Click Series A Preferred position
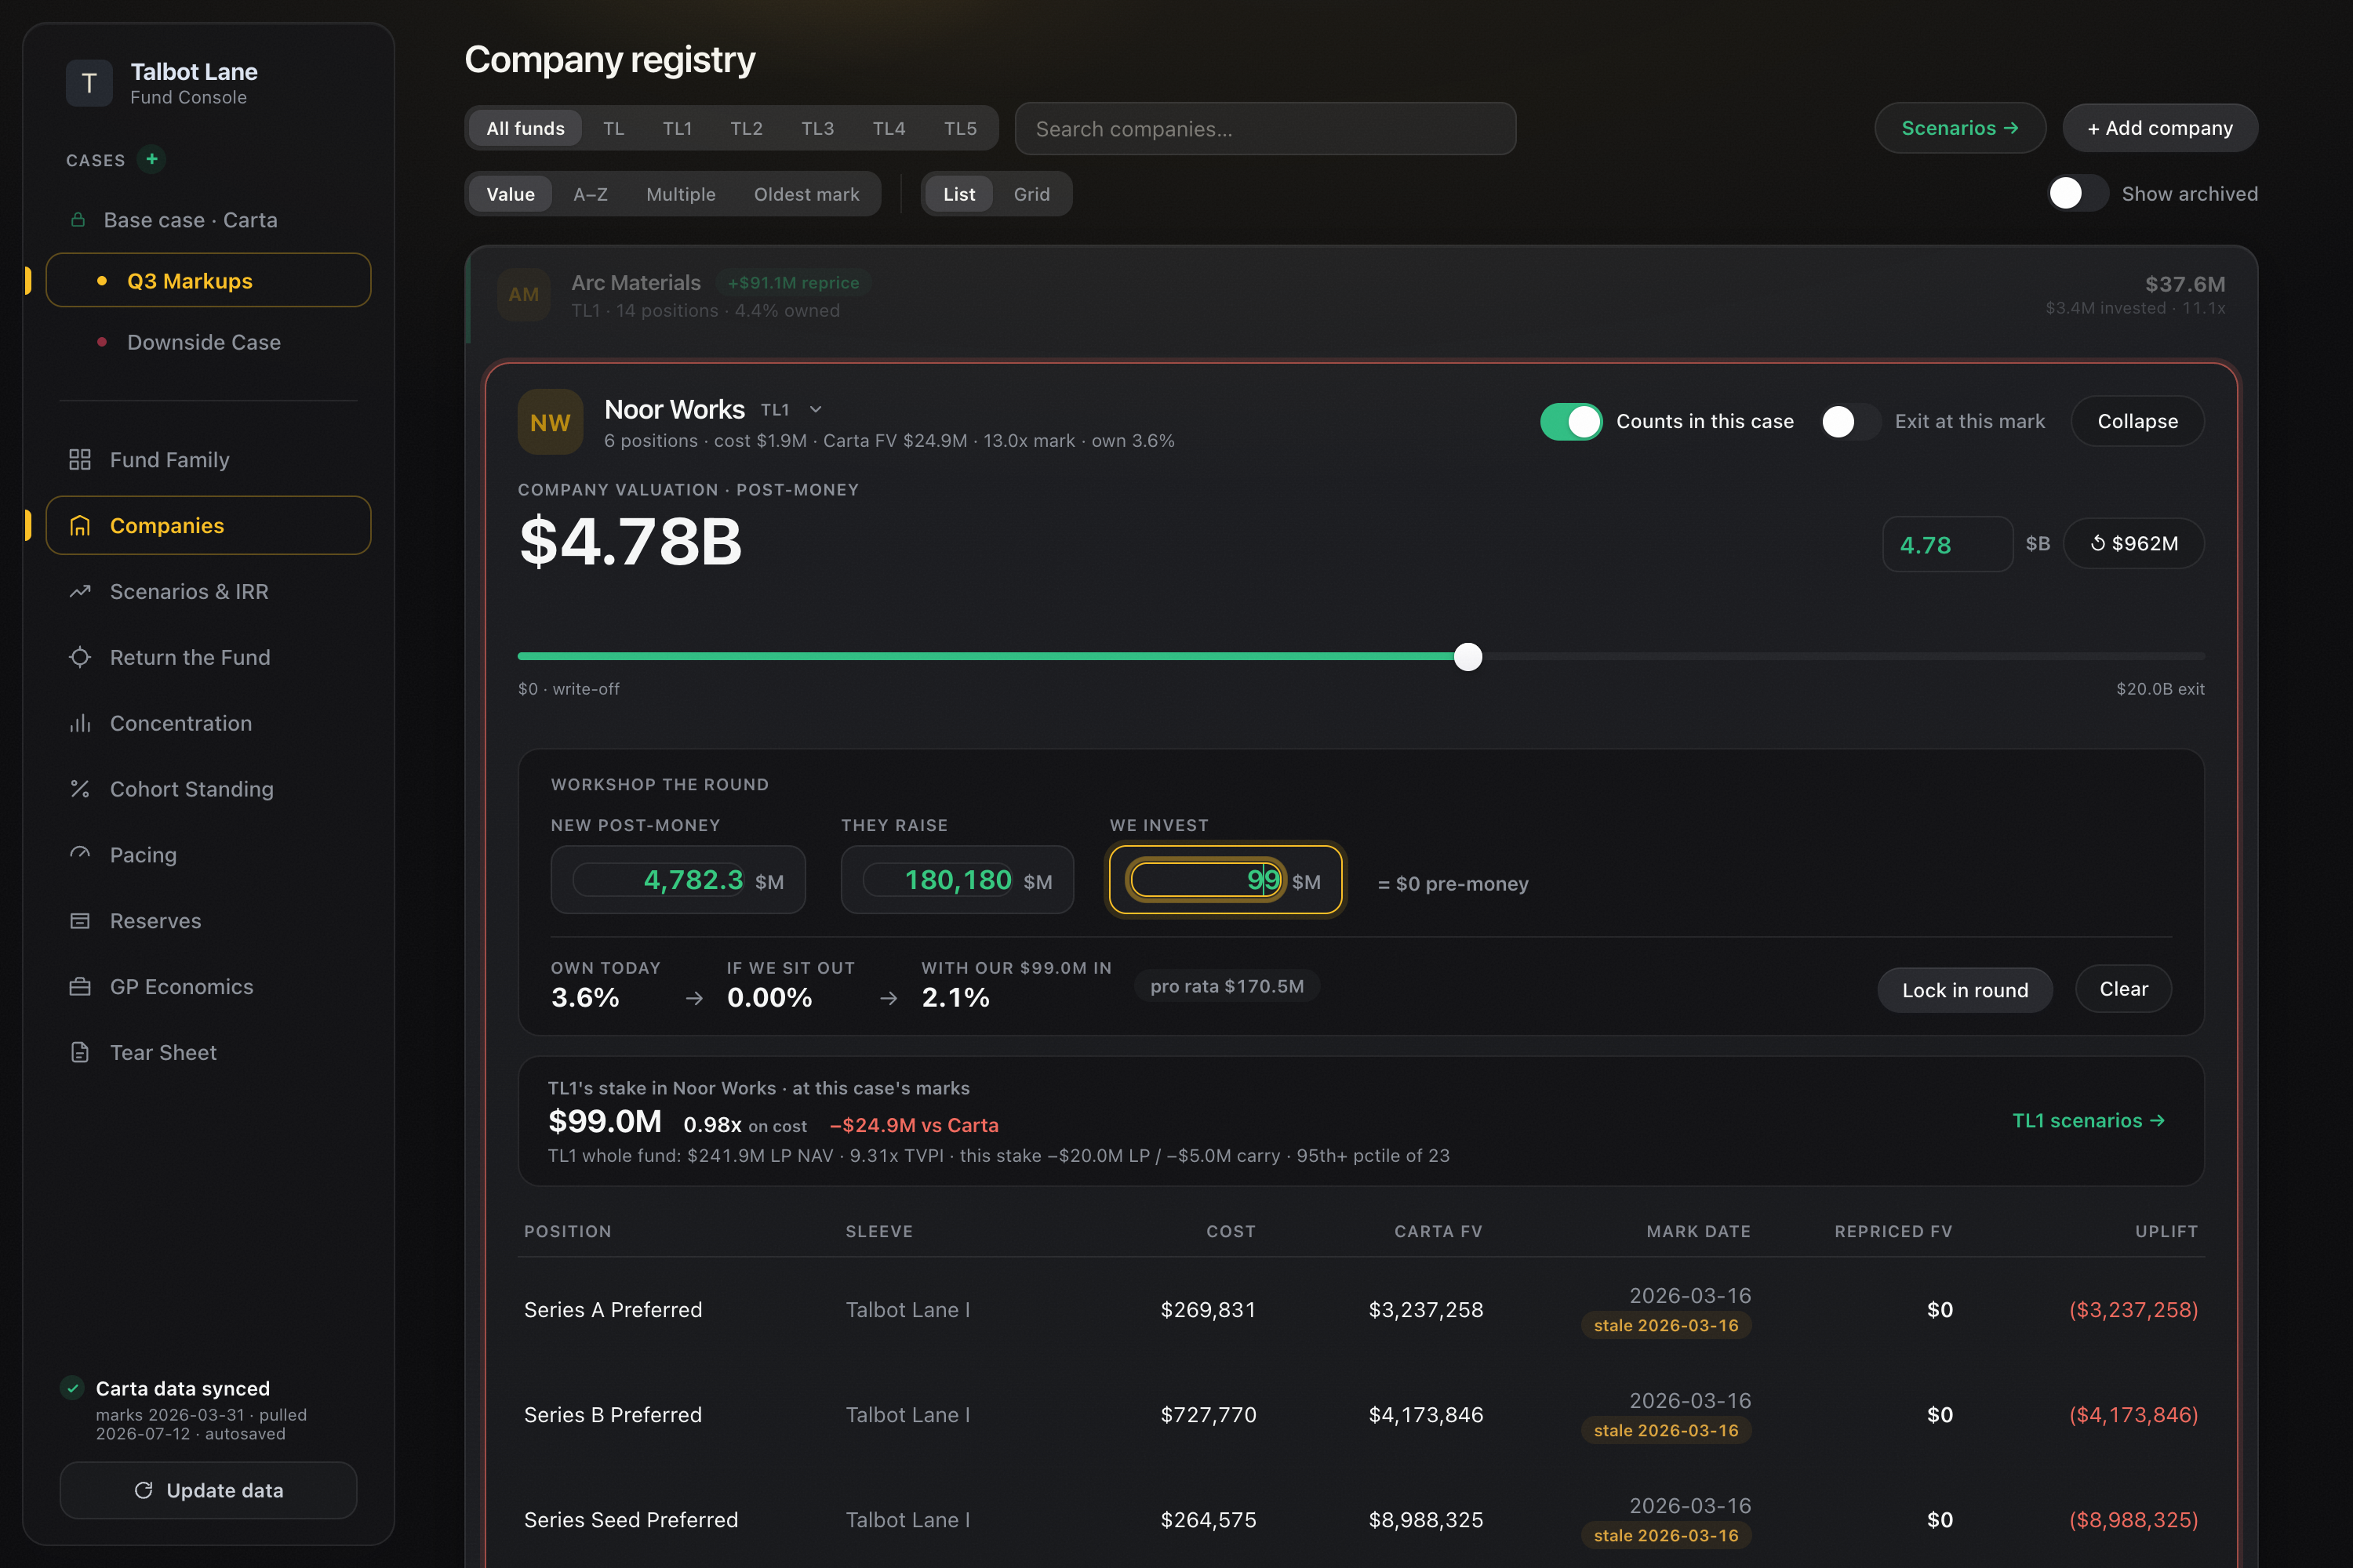 [x=613, y=1309]
